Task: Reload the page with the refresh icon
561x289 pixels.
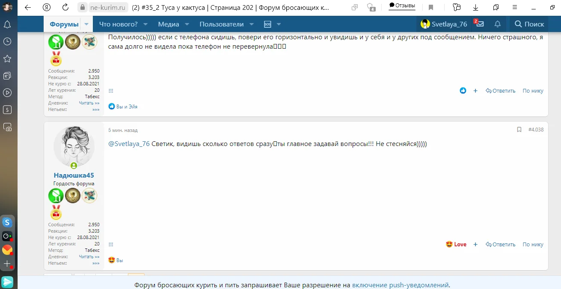Action: tap(65, 7)
